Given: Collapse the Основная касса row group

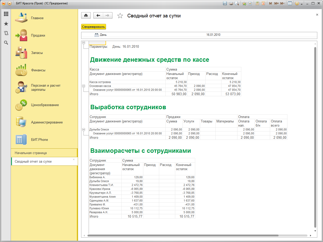Looking at the screenshot, I should 83,86.
